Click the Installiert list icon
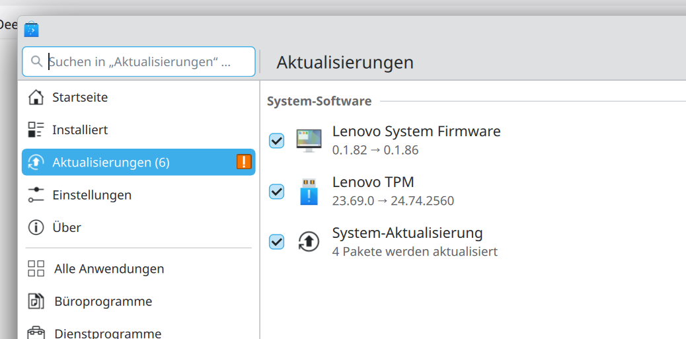 36,130
